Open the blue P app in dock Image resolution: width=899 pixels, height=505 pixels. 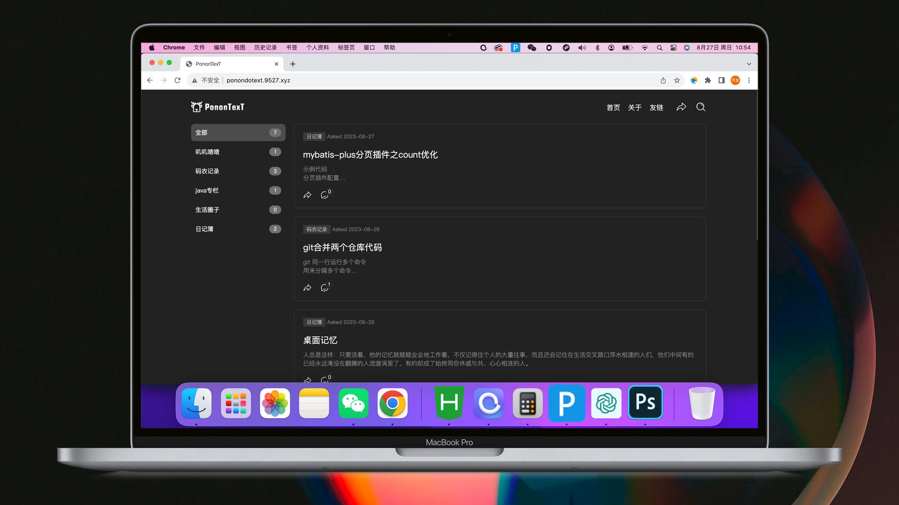(567, 403)
